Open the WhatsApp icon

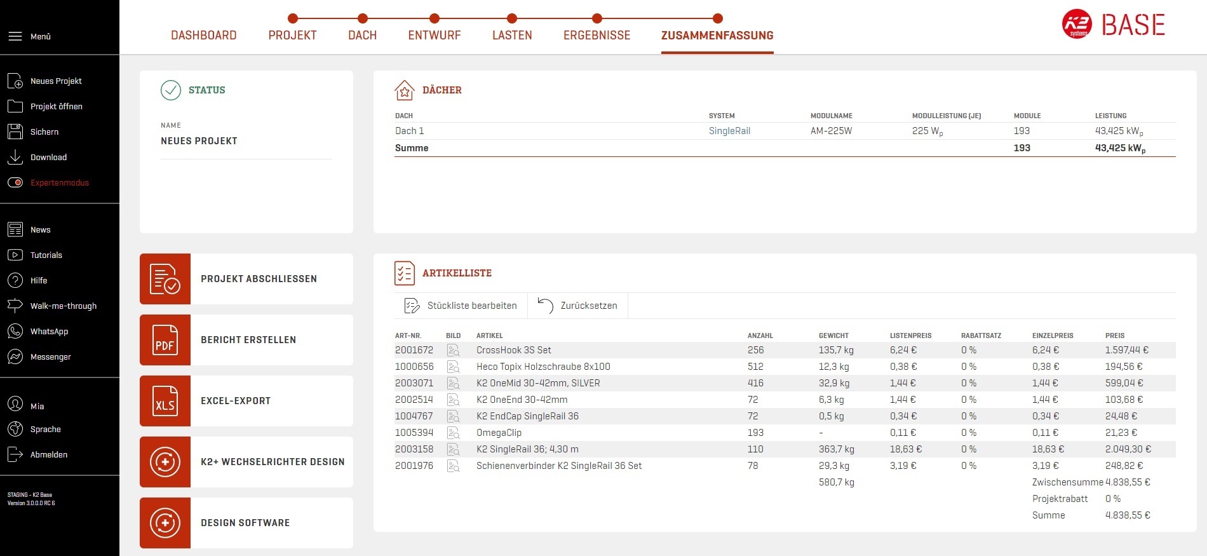click(x=15, y=331)
